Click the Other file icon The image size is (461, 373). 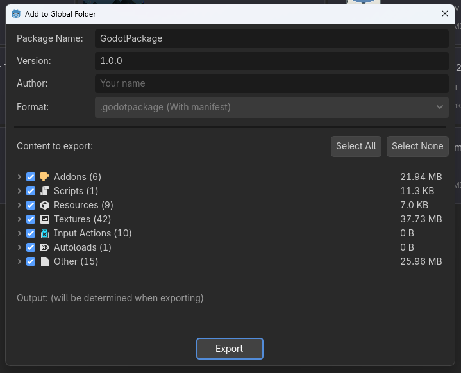click(x=45, y=261)
